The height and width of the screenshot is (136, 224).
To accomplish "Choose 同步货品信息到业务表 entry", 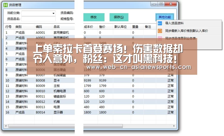I will (180, 38).
